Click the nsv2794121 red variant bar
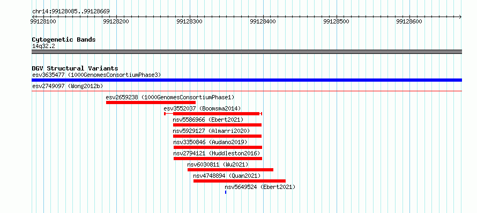This screenshot has width=477, height=213. point(218,159)
